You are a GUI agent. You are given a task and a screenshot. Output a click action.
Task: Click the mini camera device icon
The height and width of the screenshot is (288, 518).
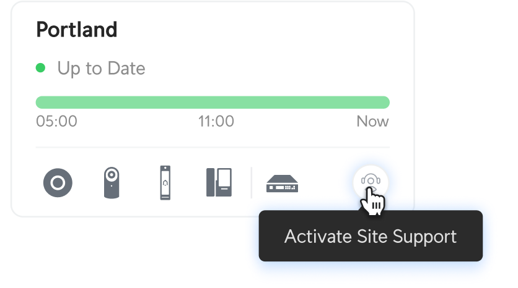point(111,182)
